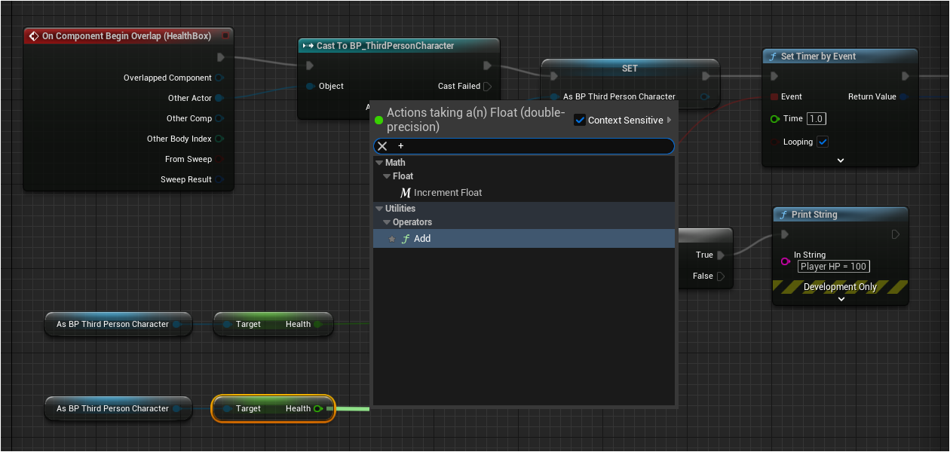Click the output pin of the upper As BP Third Person Character node
Image resolution: width=950 pixels, height=452 pixels.
176,325
